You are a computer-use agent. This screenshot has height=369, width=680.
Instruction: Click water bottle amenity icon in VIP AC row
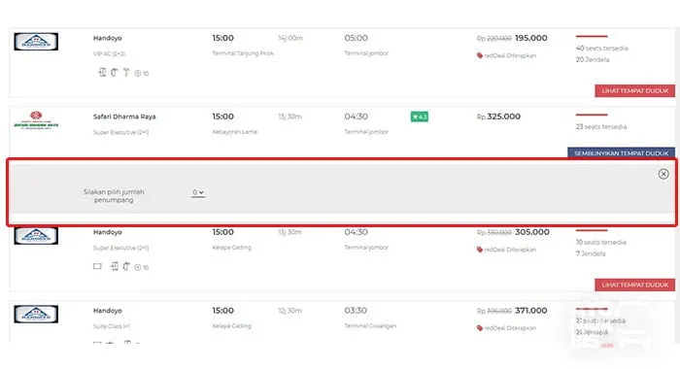click(x=114, y=73)
